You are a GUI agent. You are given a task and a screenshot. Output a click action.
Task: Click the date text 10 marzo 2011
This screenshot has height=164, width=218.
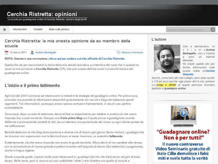coord(18,52)
